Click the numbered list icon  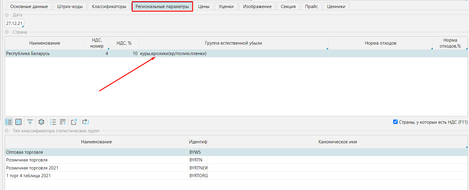[53, 122]
